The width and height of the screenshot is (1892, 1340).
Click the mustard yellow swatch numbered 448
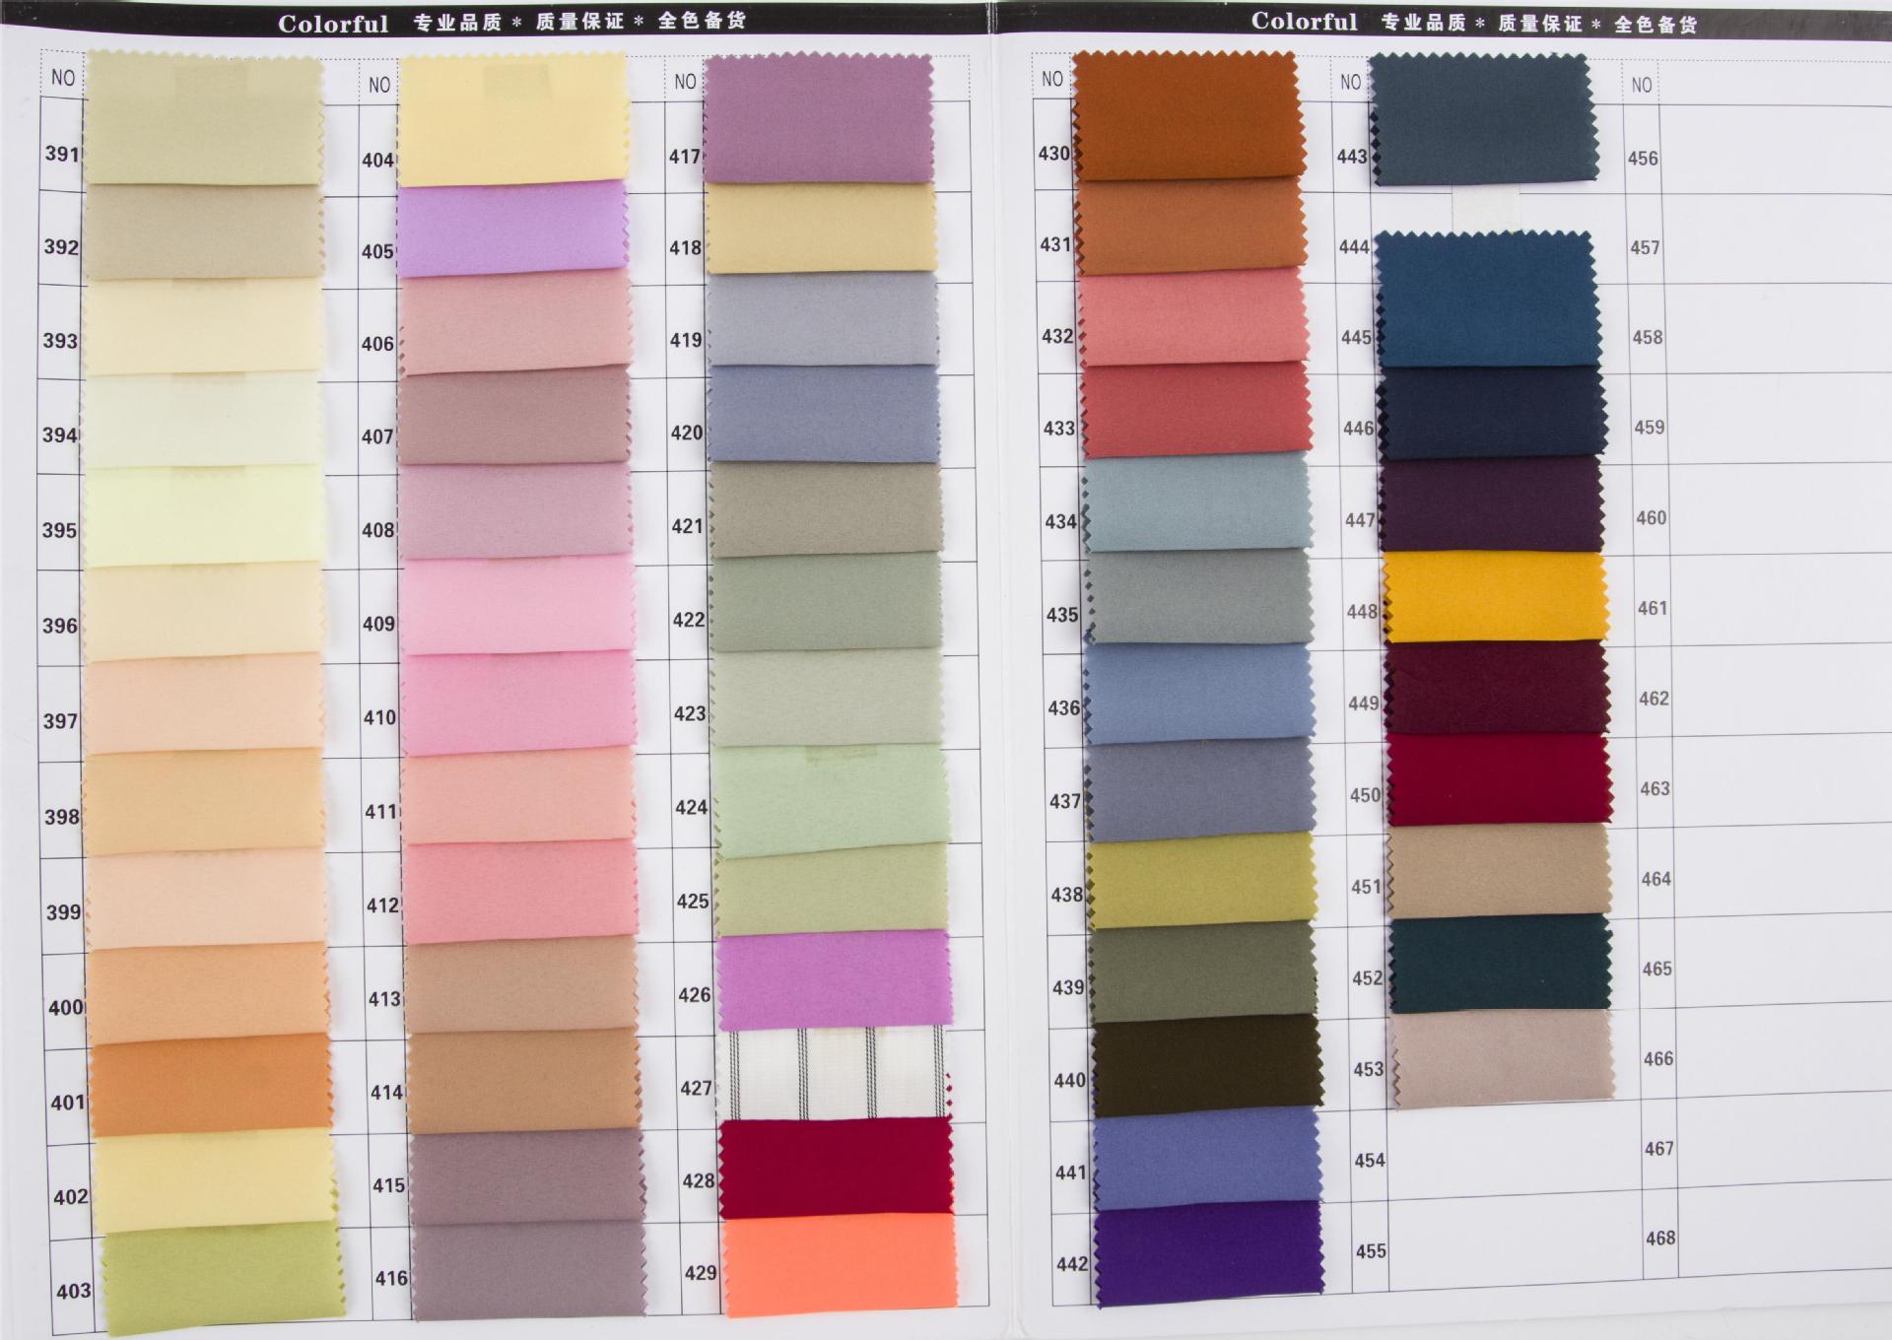click(x=1496, y=597)
